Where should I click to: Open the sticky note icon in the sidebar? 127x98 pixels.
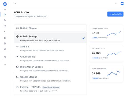tap(5, 26)
